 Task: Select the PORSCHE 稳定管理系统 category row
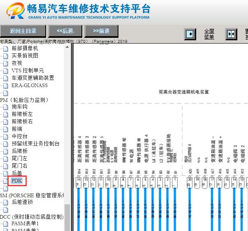[x=32, y=195]
